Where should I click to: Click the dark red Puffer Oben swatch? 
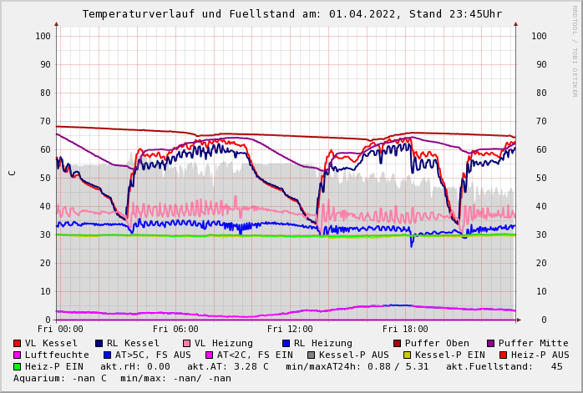[x=398, y=343]
